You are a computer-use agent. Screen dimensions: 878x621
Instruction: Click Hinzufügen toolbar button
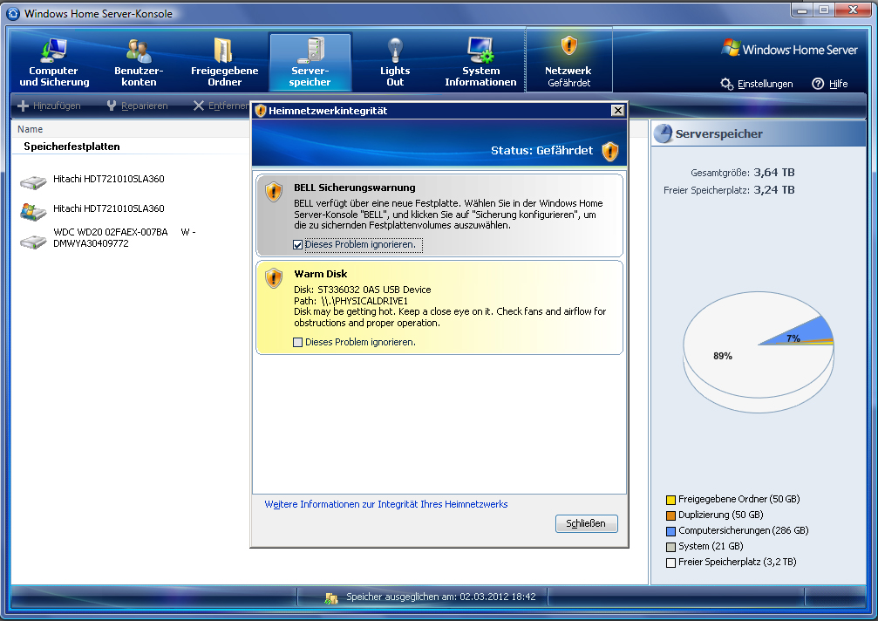click(50, 106)
